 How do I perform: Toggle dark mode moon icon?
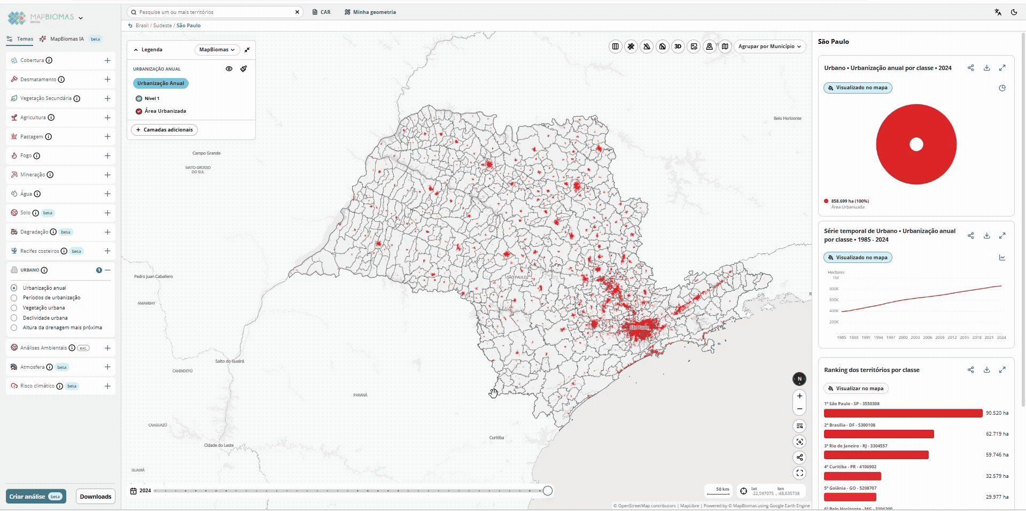(1014, 12)
